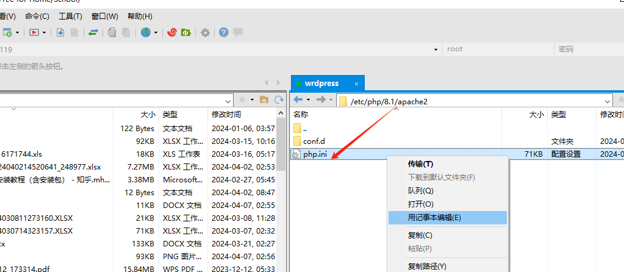Click the grayed transfer right page icon
The width and height of the screenshot is (624, 272).
(x=74, y=32)
